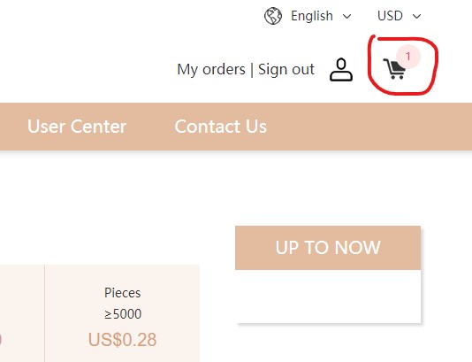Image resolution: width=472 pixels, height=362 pixels.
Task: Open the shopping cart icon
Action: pyautogui.click(x=394, y=69)
